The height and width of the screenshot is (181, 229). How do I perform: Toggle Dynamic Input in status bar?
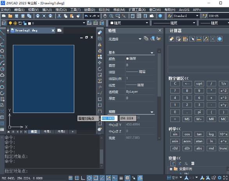(114, 178)
